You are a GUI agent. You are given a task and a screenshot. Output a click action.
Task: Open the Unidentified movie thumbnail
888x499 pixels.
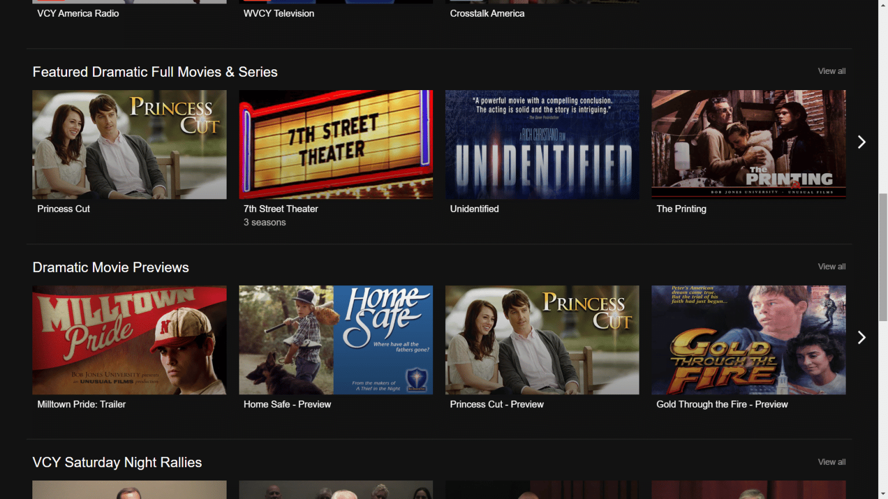tap(542, 144)
